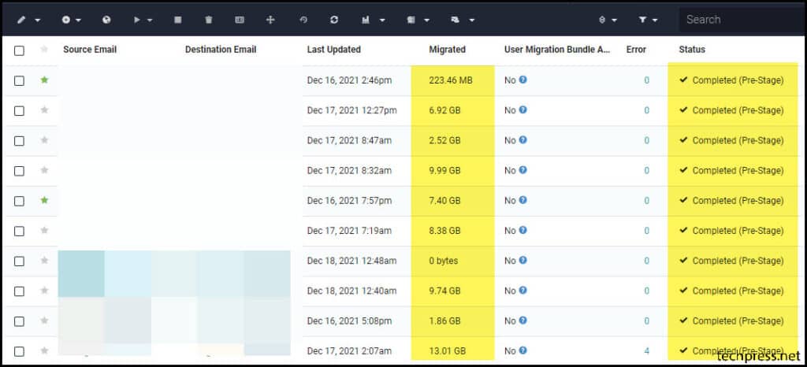Unstar the row updated Dec 16, 2021 7:57pm
The image size is (807, 367).
tap(44, 200)
